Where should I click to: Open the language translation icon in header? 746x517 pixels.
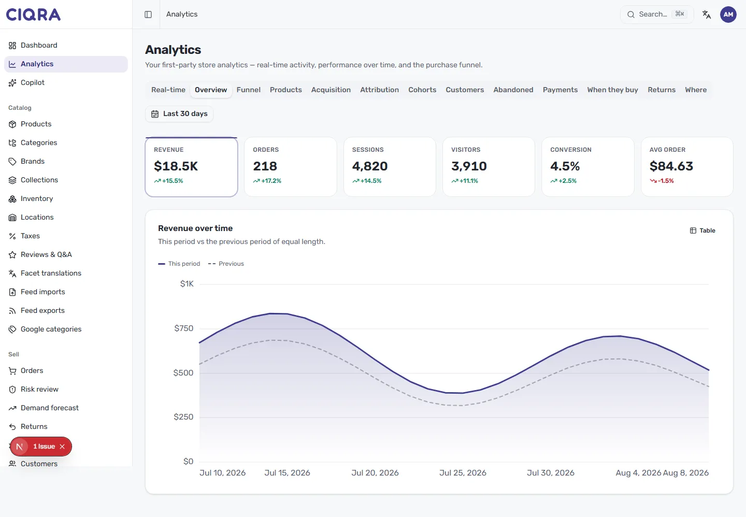[x=707, y=15]
